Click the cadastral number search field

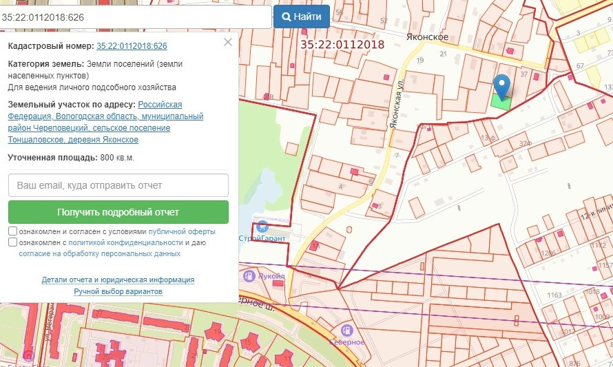136,17
